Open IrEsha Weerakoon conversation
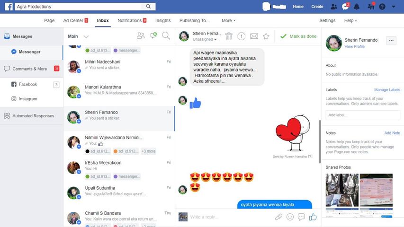Screen dimensions: 404x227 coord(119,169)
